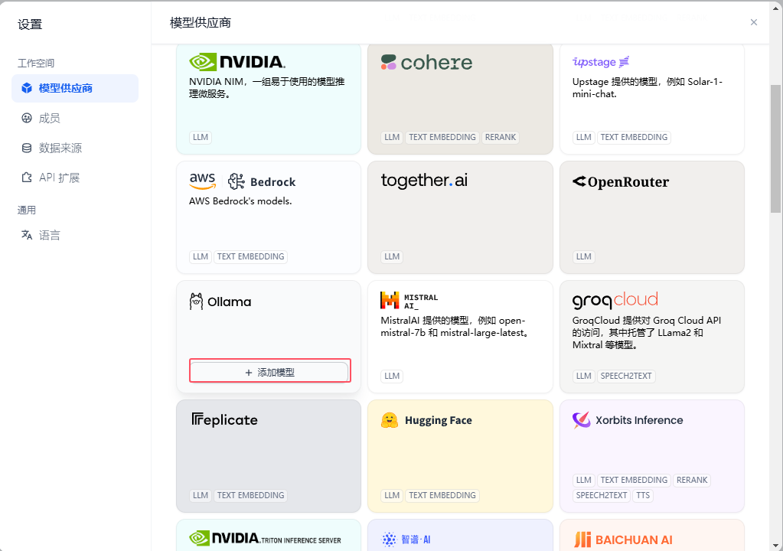
Task: Open the Mistral AI logo
Action: point(409,300)
